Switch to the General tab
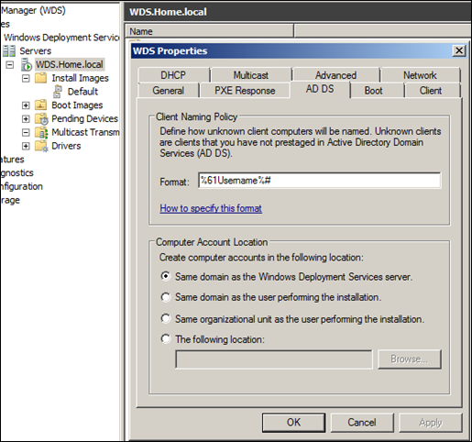The image size is (472, 442). (169, 91)
